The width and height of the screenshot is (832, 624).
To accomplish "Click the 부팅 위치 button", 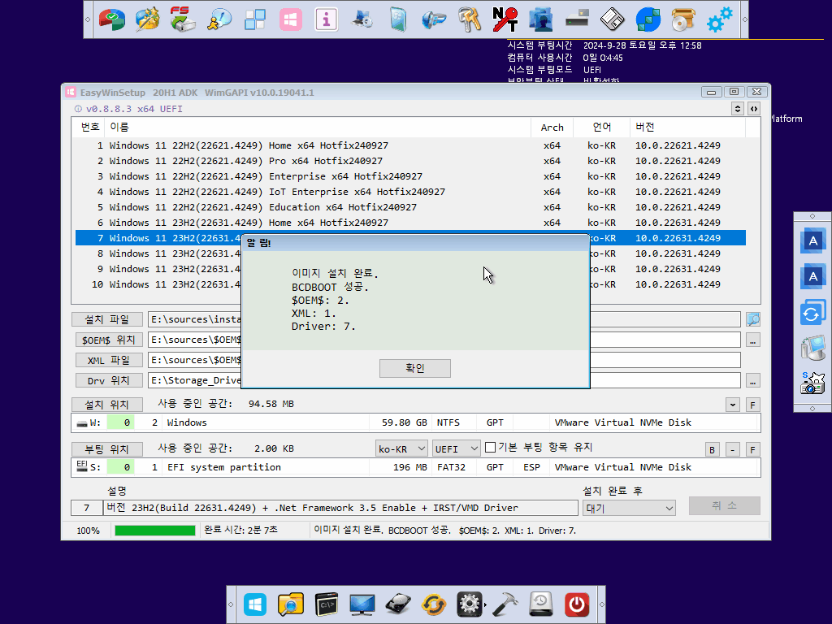I will click(107, 449).
